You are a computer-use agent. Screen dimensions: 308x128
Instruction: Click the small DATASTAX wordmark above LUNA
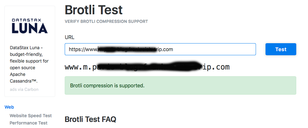30,20
